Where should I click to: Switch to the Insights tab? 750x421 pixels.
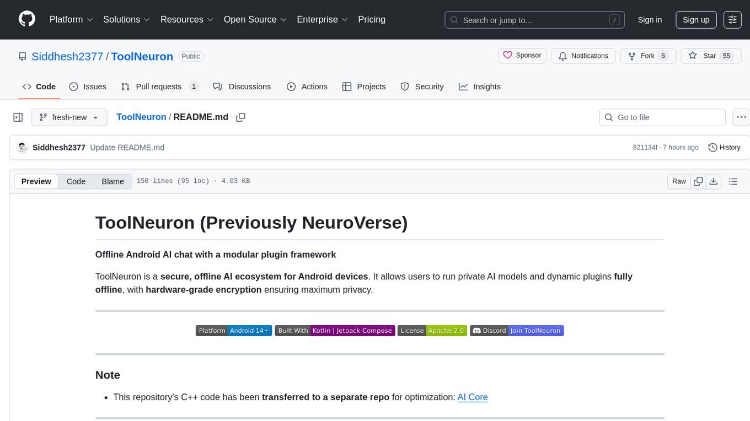[480, 87]
